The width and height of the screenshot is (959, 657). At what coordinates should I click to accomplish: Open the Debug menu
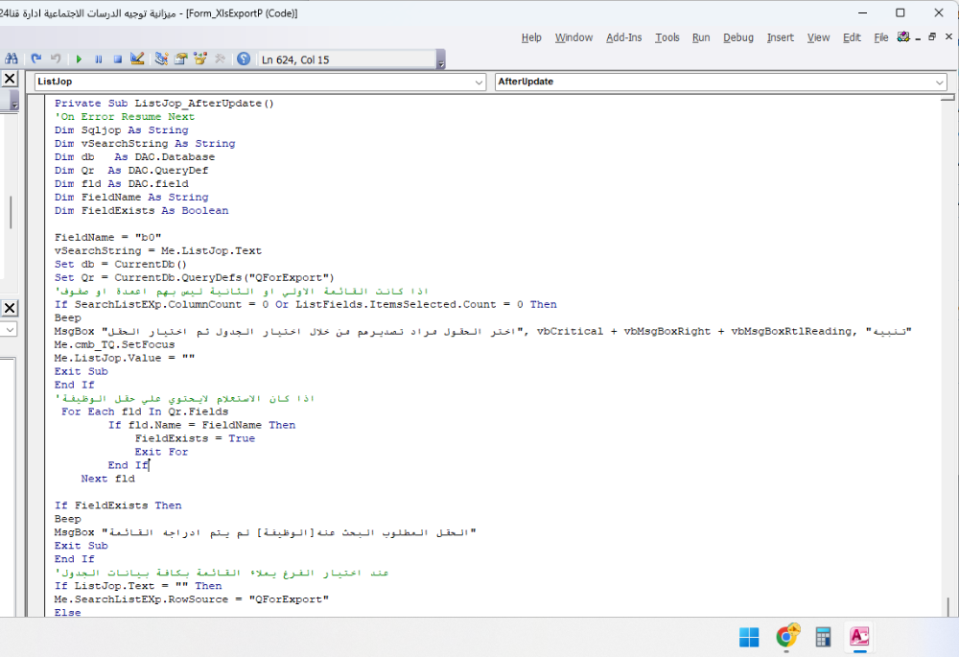click(x=738, y=37)
